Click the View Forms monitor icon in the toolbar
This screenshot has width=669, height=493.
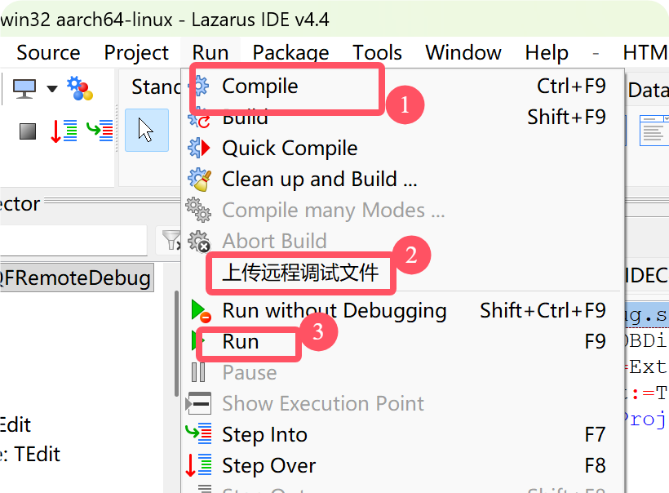pos(24,87)
